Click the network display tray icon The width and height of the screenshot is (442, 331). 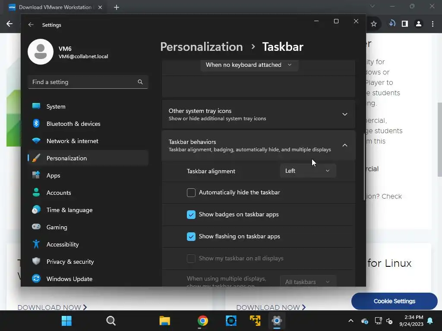click(x=378, y=321)
